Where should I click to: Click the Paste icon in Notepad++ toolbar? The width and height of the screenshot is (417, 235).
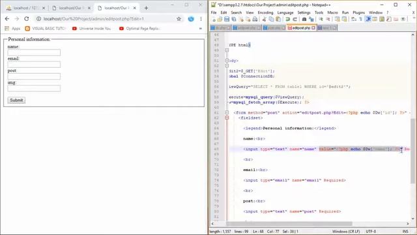(x=278, y=19)
